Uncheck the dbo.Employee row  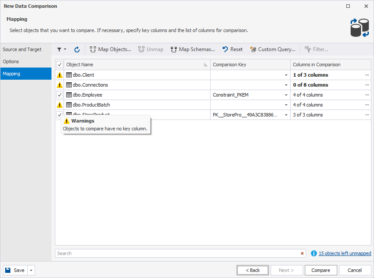pyautogui.click(x=59, y=94)
